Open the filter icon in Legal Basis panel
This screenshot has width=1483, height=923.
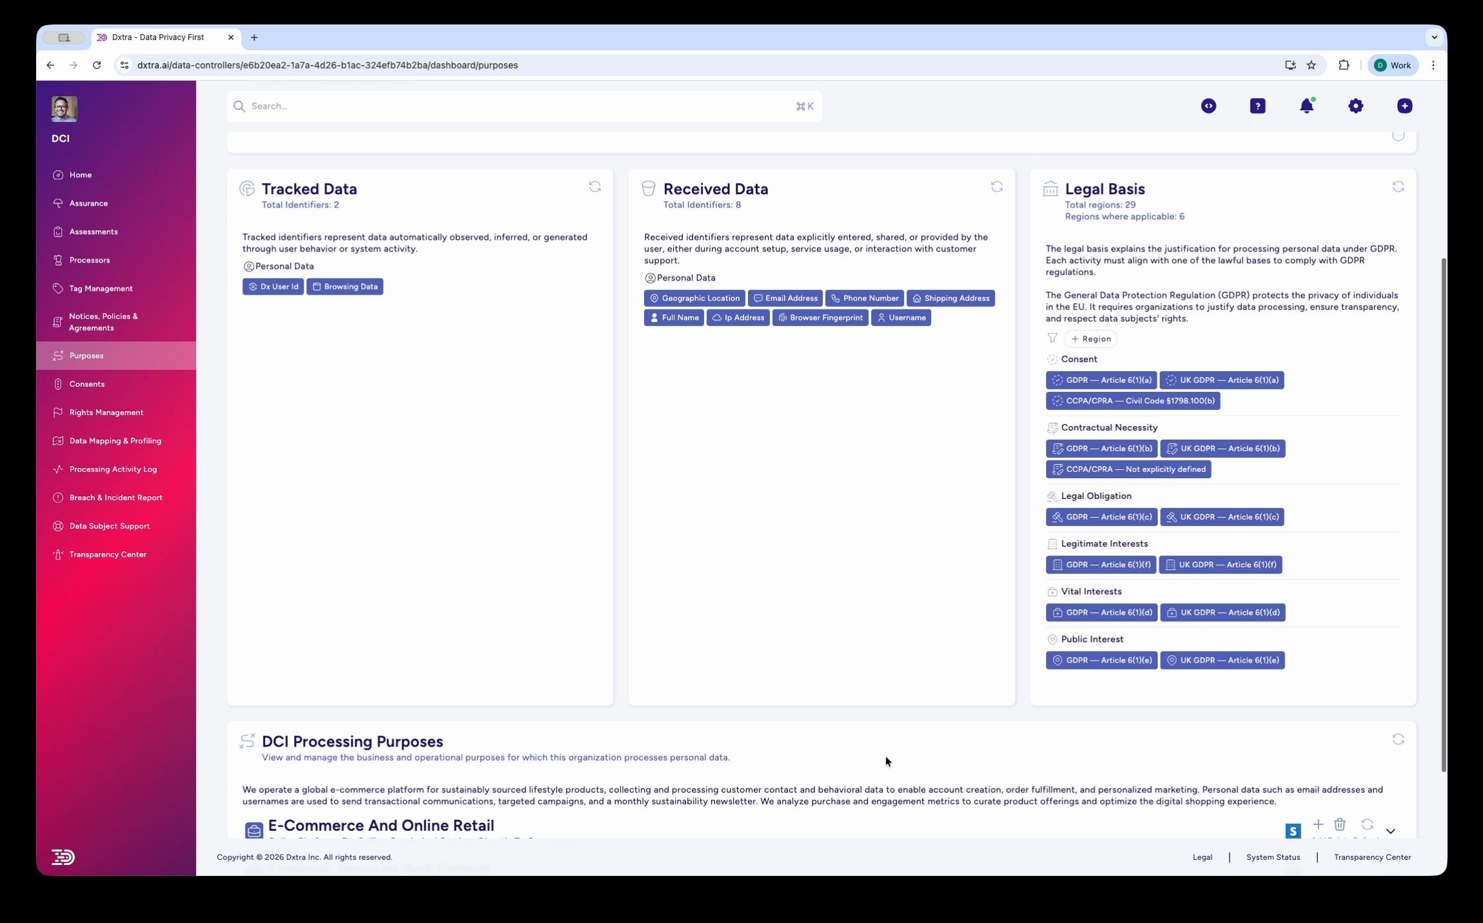pyautogui.click(x=1052, y=338)
